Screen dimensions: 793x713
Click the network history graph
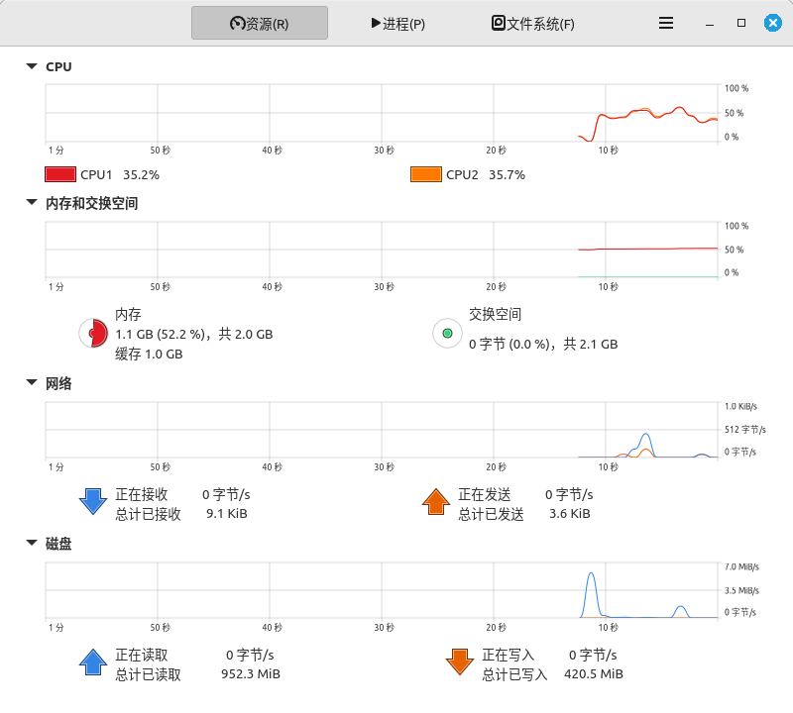click(x=382, y=430)
